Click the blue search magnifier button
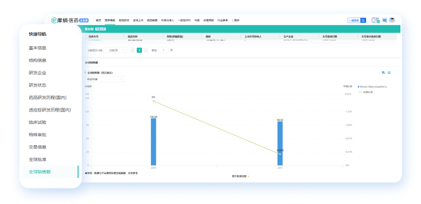 363,21
